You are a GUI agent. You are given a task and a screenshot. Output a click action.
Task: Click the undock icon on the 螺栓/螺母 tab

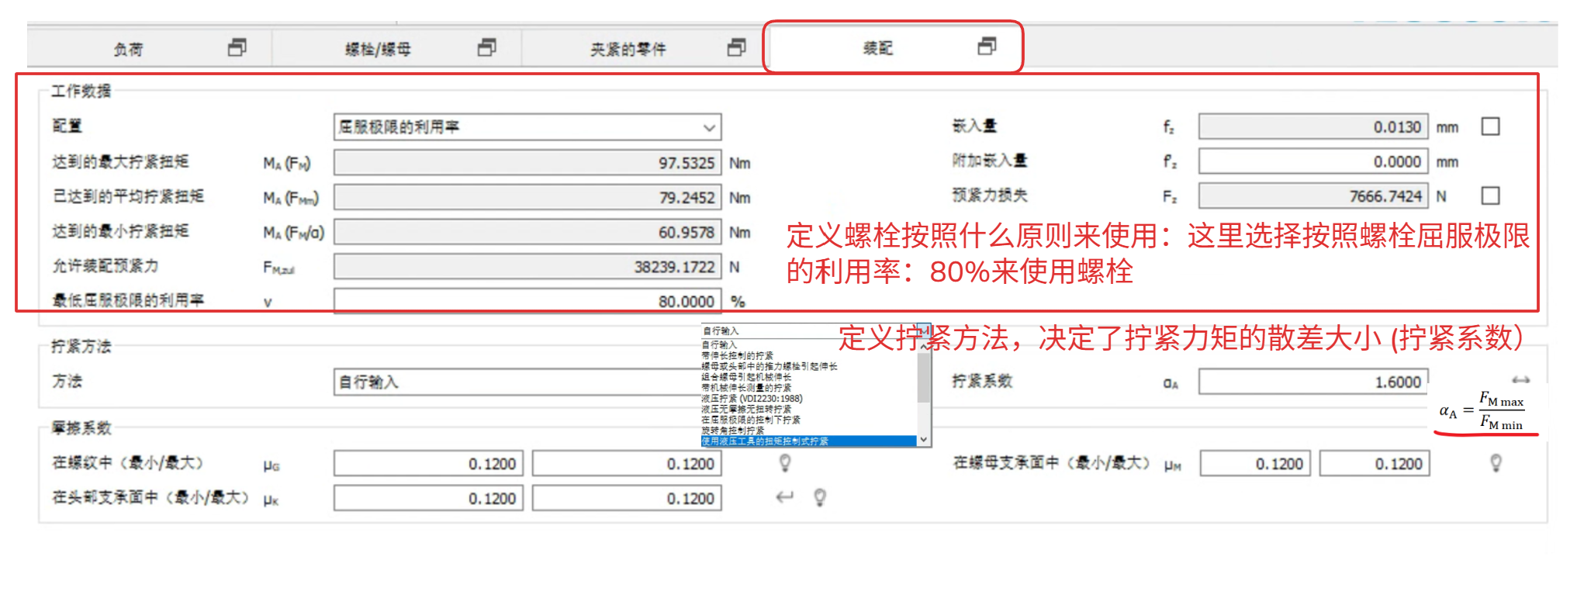487,48
